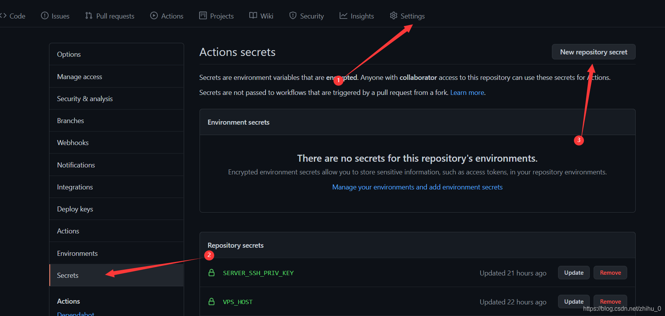Switch to the Code tab
Screen dimensions: 665x316
14,16
